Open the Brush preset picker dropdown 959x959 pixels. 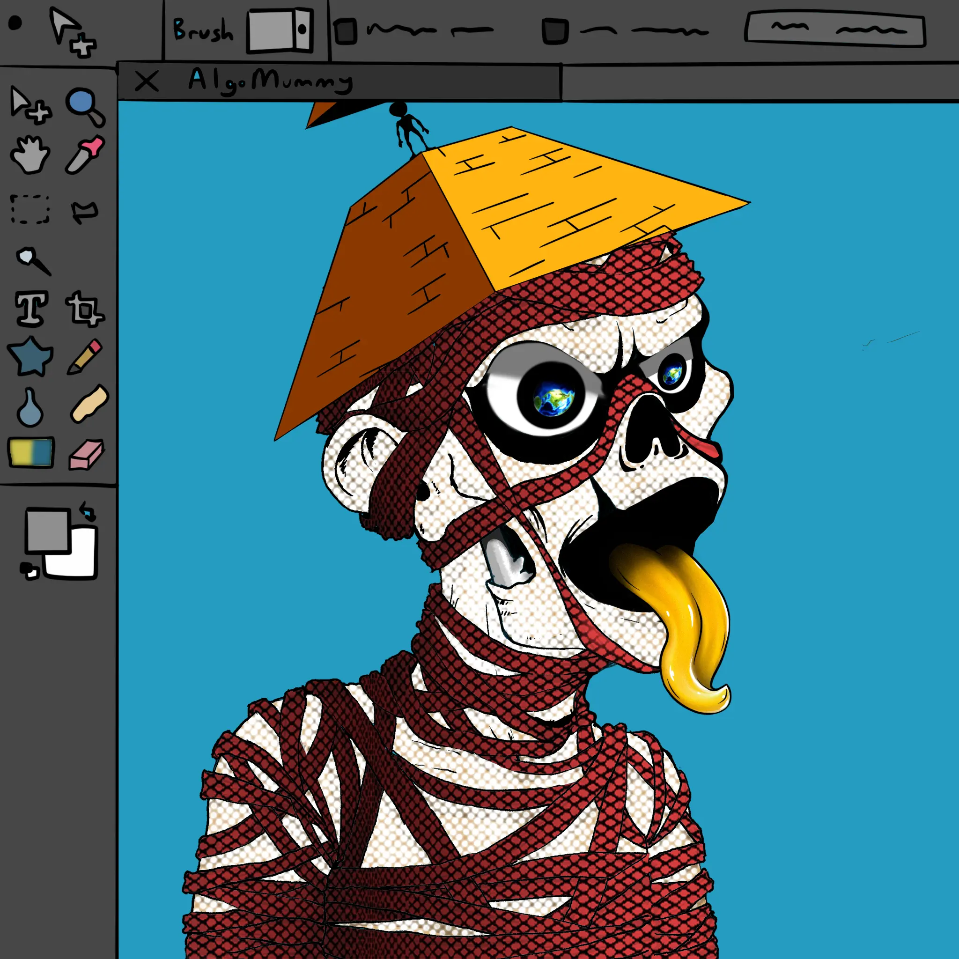281,30
